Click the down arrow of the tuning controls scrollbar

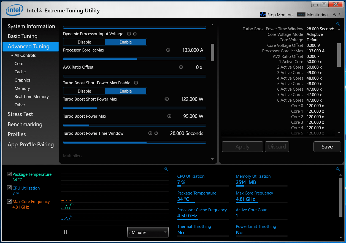[212, 159]
